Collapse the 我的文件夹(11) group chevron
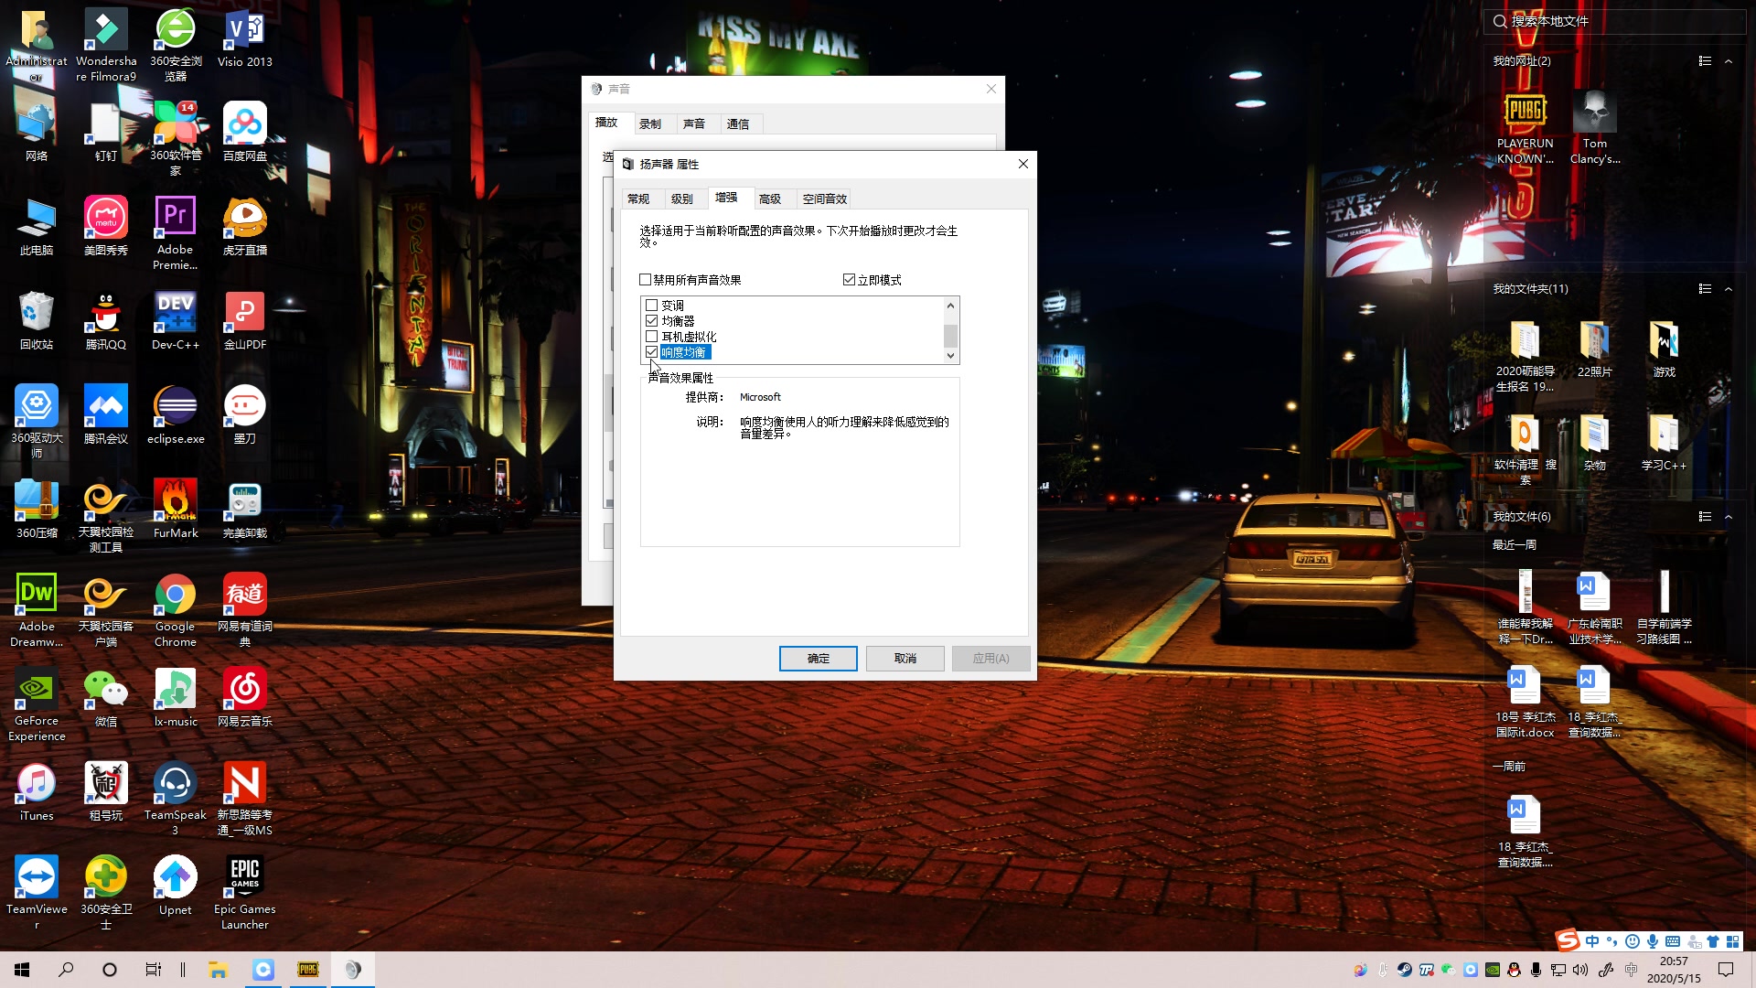The height and width of the screenshot is (988, 1756). coord(1729,289)
